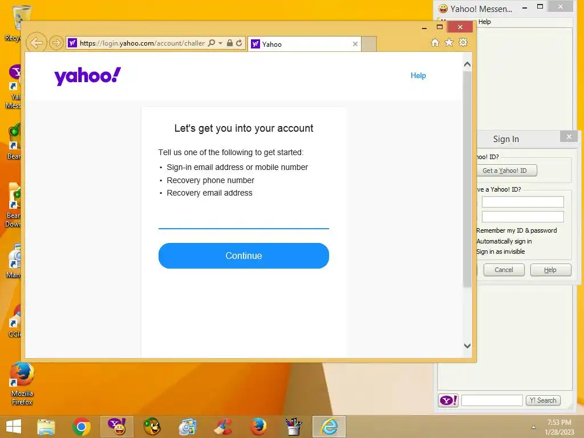Viewport: 584px width, 438px height.
Task: Close the Sign In dialog
Action: point(569,136)
